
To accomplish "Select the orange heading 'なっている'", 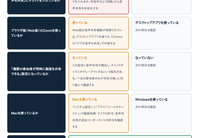I will coord(80,58).
